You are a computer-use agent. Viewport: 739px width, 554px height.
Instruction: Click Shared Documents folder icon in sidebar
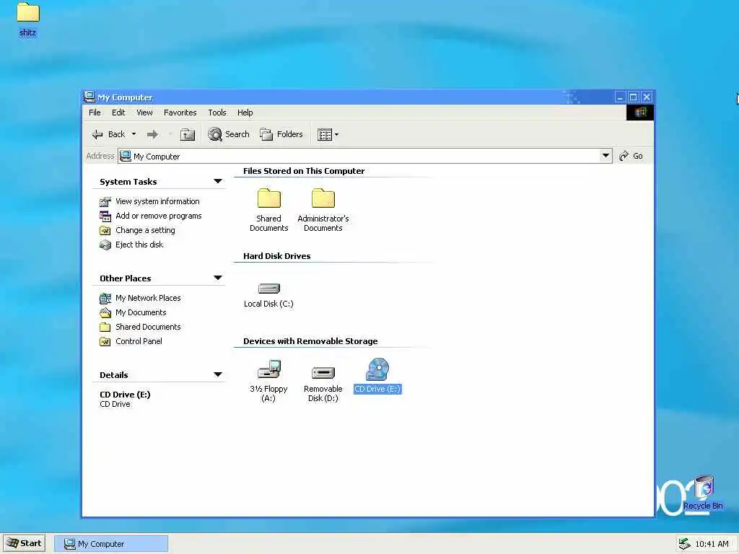click(105, 327)
